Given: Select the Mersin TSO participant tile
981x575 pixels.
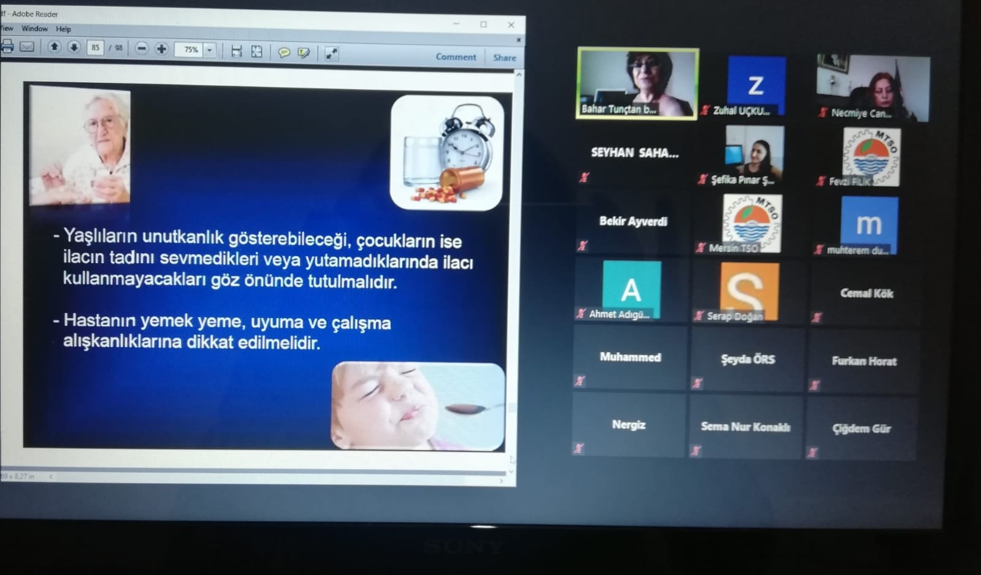Looking at the screenshot, I should 752,223.
